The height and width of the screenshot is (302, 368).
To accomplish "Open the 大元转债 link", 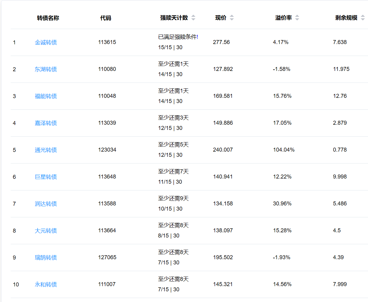I will click(46, 231).
